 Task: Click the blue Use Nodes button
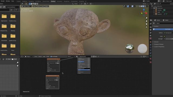(x=163, y=29)
